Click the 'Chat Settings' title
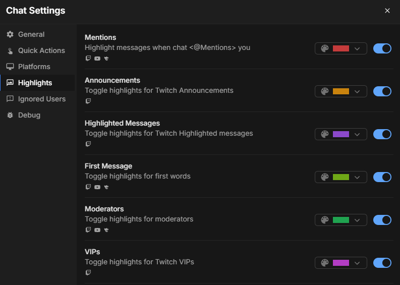 [35, 11]
